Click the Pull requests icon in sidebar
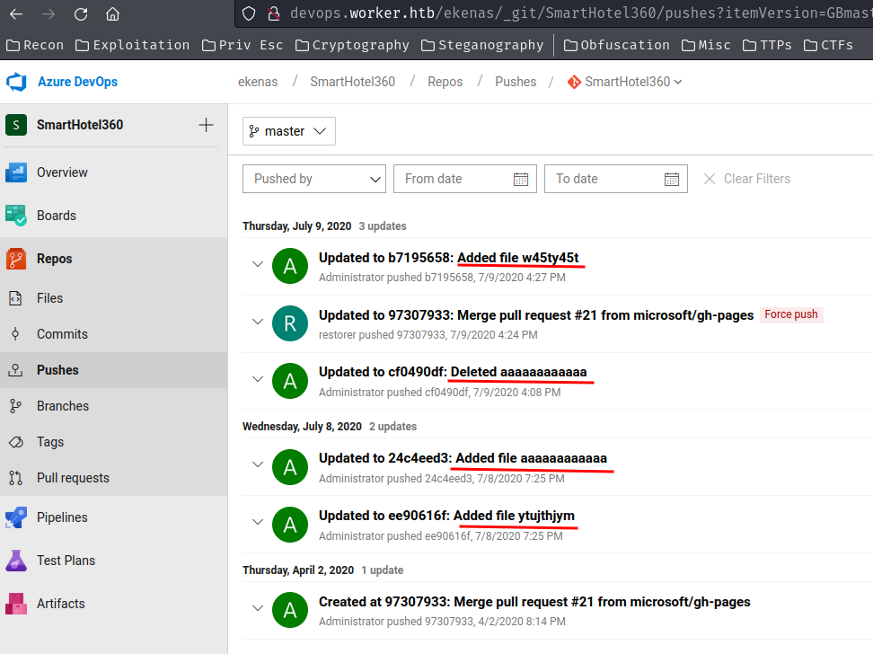This screenshot has height=654, width=873. click(x=15, y=478)
